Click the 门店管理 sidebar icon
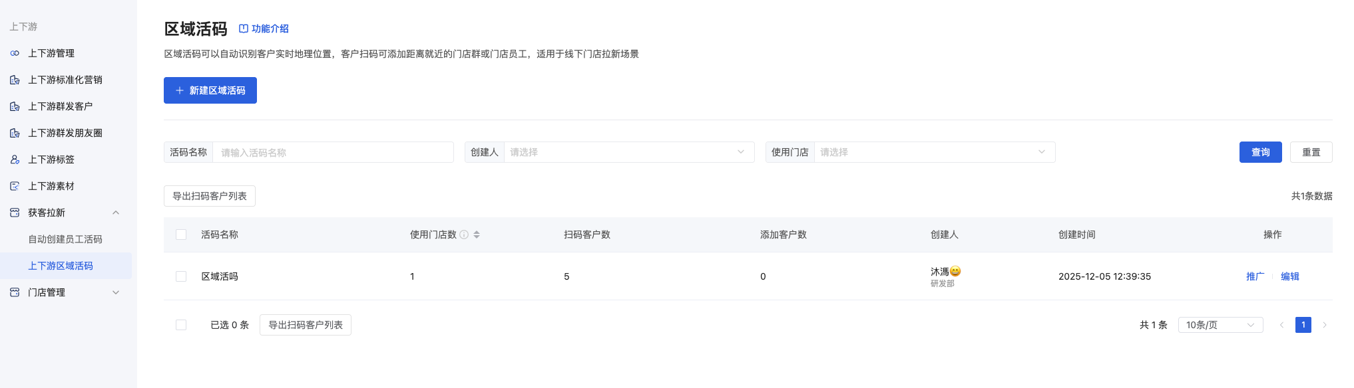1354x388 pixels. point(15,292)
